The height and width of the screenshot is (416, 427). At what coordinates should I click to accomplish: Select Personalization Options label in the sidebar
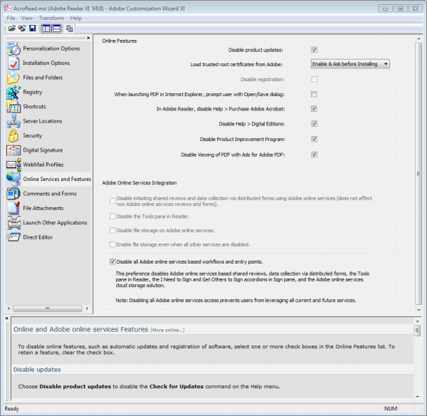click(51, 48)
